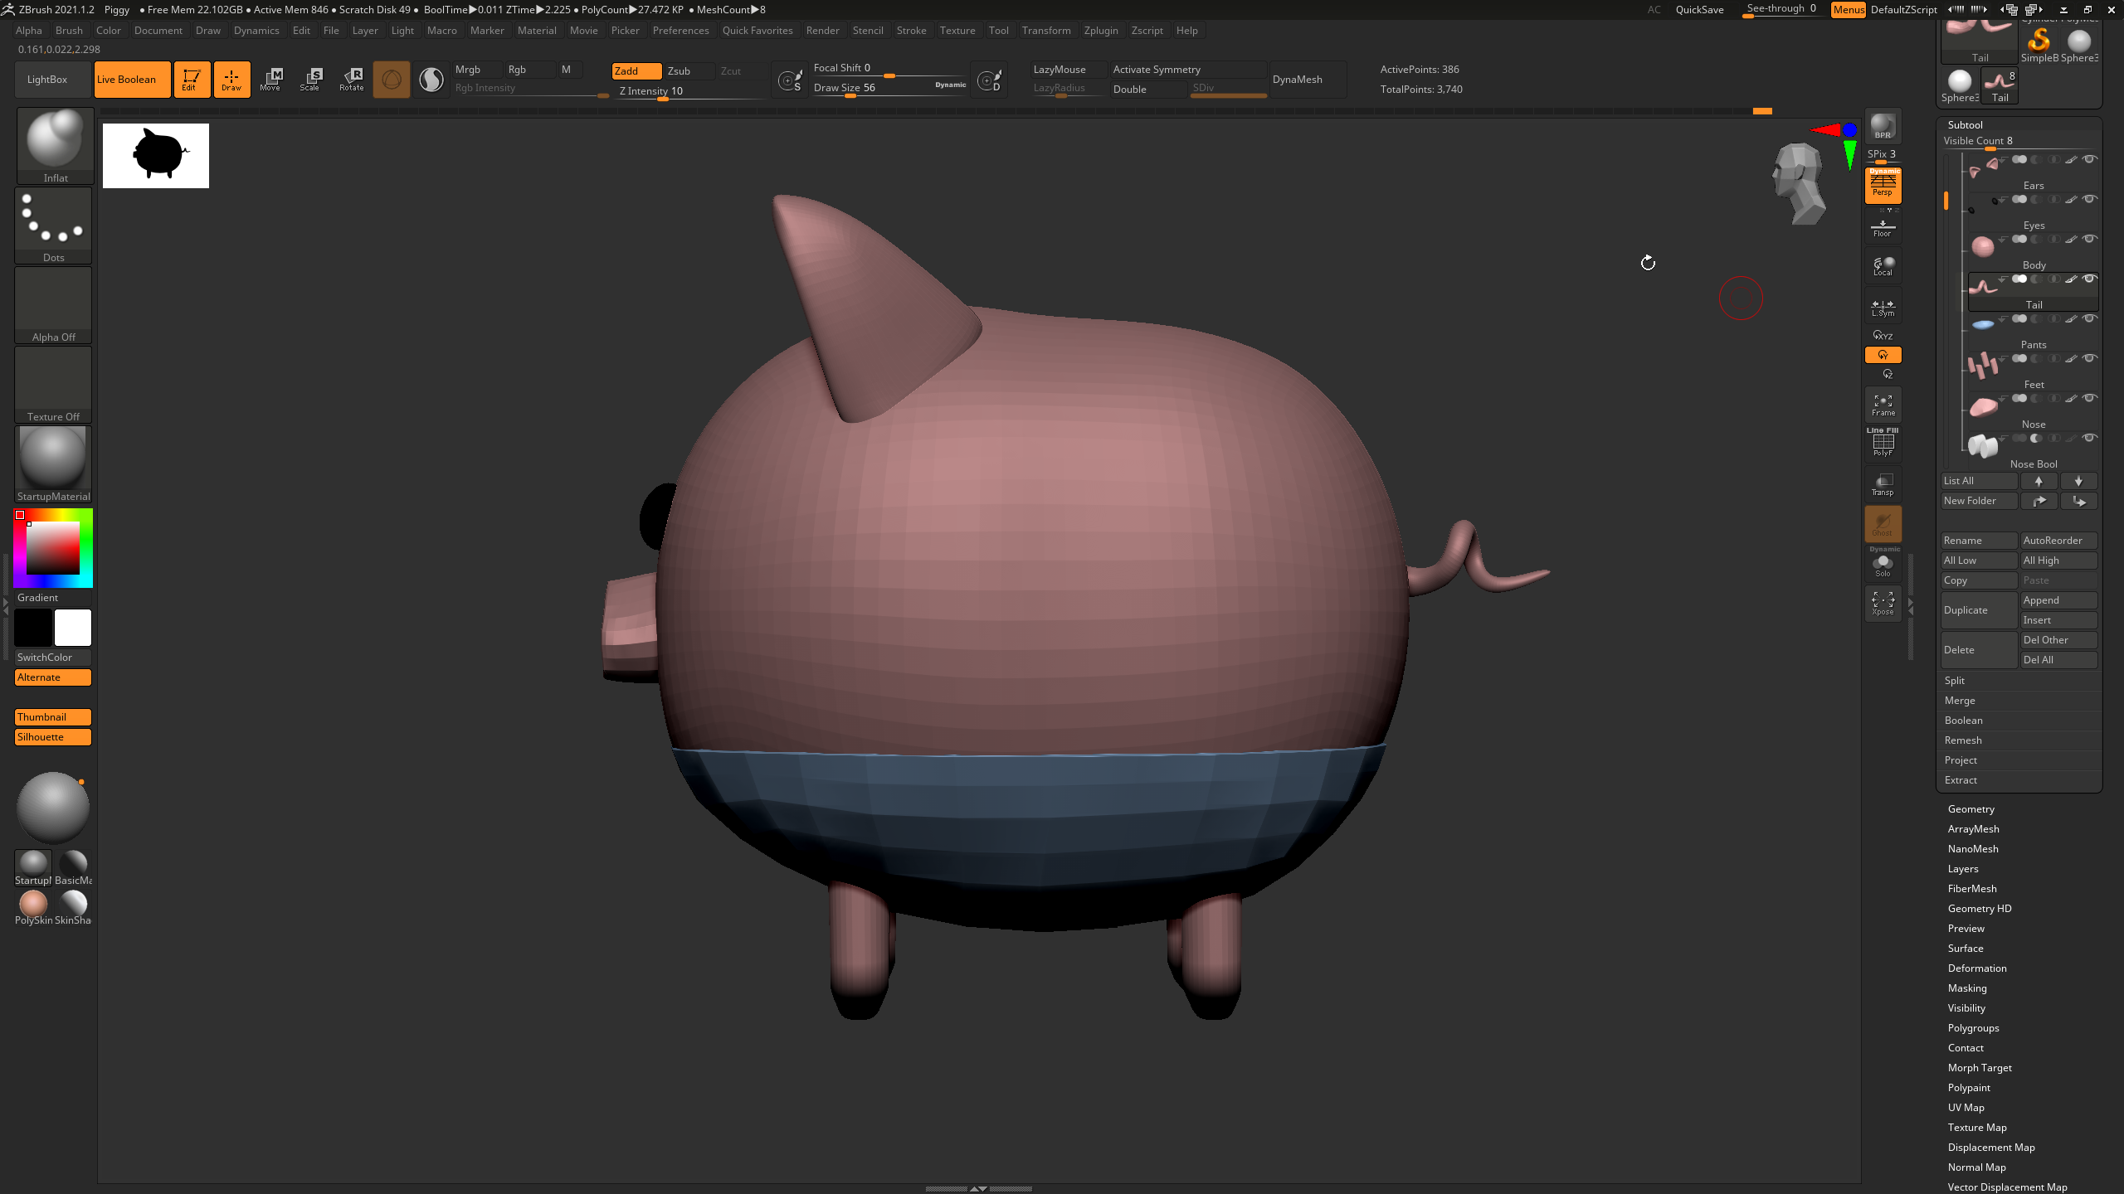
Task: Hide the Ears subtool with eye icon
Action: pos(2090,159)
